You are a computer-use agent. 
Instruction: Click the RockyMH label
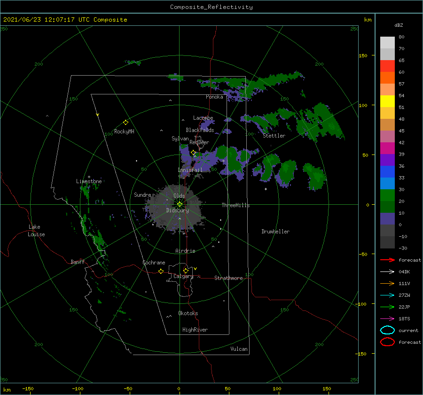(x=124, y=132)
